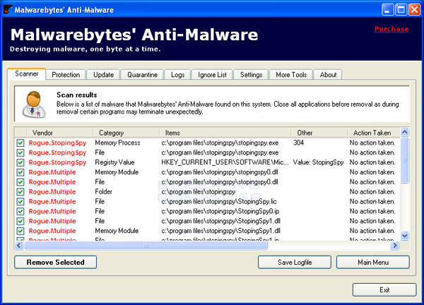This screenshot has height=305, width=424.
Task: Click the results list scroll down arrow
Action: tap(405, 236)
